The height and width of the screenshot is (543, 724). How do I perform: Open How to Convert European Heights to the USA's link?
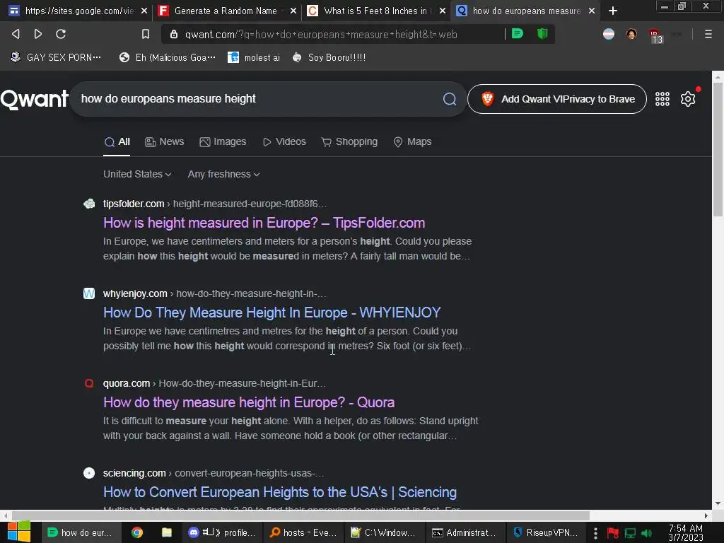(x=280, y=492)
